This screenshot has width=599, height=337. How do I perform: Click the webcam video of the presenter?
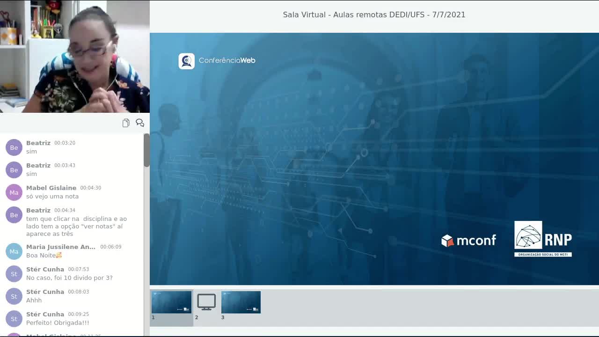click(75, 56)
